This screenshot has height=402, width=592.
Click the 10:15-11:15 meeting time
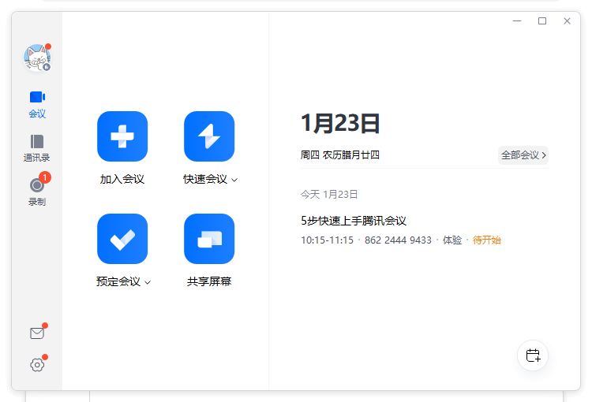(x=327, y=240)
